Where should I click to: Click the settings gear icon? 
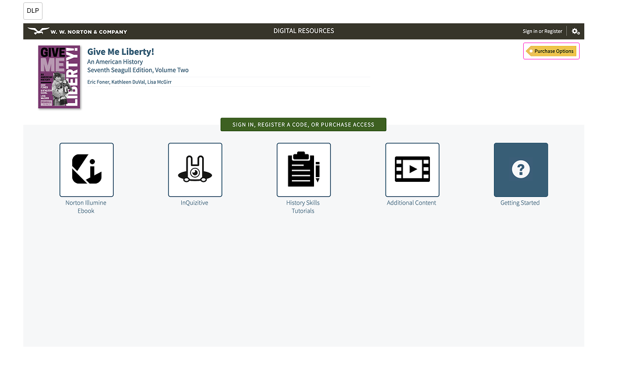[576, 31]
